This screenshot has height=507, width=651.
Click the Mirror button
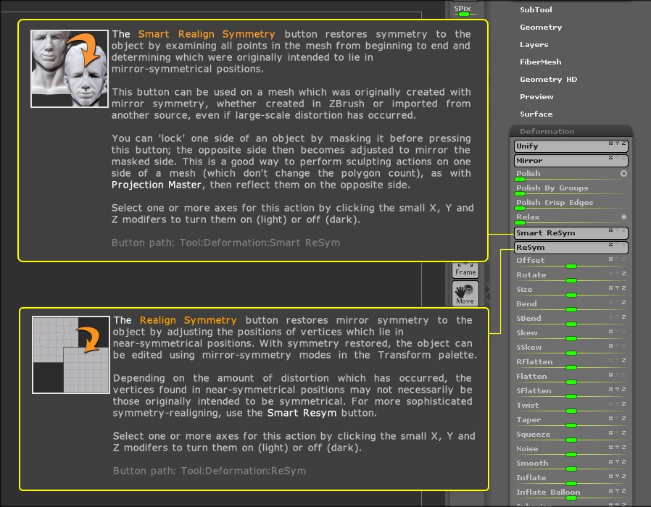(x=571, y=161)
